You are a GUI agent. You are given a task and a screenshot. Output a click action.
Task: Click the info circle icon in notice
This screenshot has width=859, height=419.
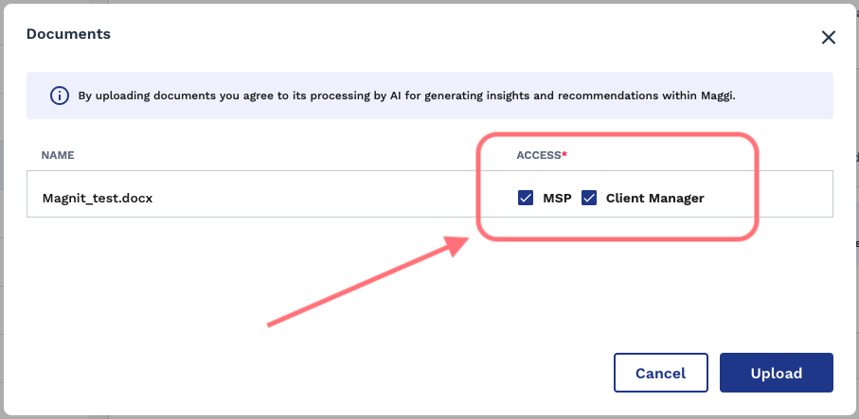(59, 96)
